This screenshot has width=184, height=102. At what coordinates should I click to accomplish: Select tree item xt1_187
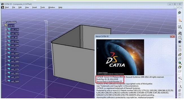click(x=15, y=54)
